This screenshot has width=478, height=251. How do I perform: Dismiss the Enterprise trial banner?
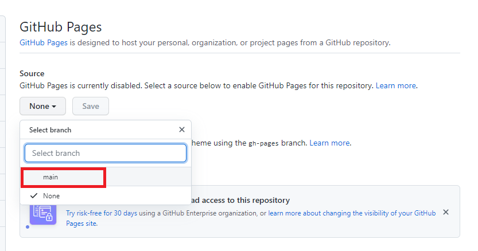tap(446, 212)
